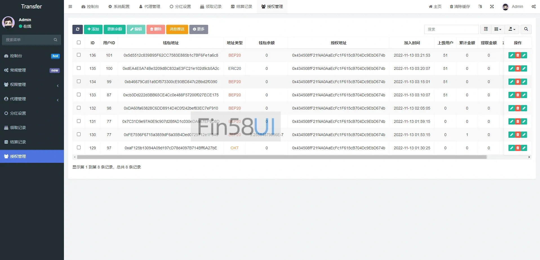Check the select-all checkbox in table header
The image size is (540, 260).
[x=79, y=43]
